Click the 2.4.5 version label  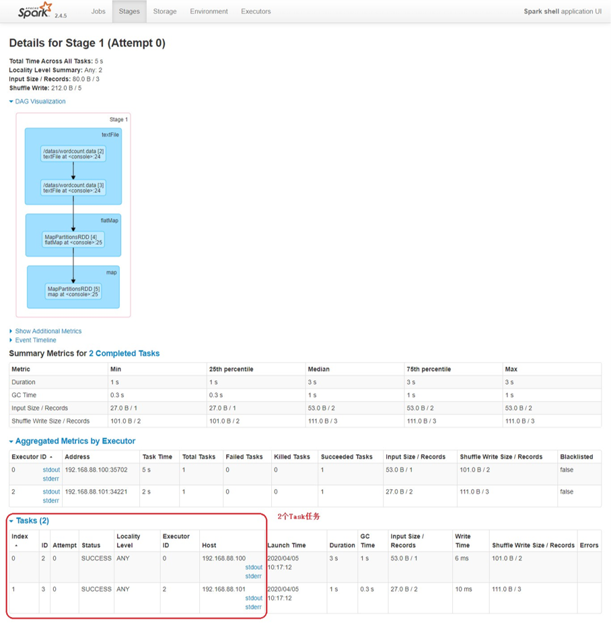[x=61, y=15]
